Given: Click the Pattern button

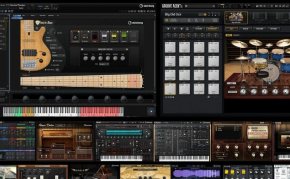Looking at the screenshot, I should pyautogui.click(x=198, y=29).
